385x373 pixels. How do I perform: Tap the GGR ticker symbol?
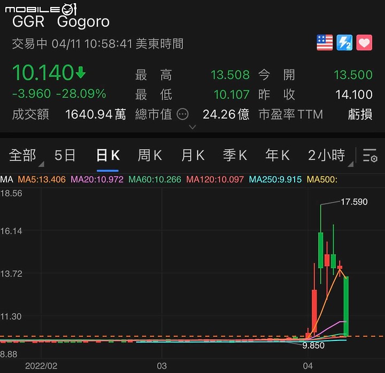[28, 21]
